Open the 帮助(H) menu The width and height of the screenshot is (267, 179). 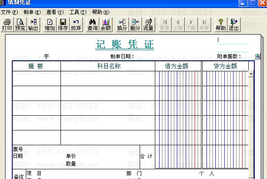[101, 12]
